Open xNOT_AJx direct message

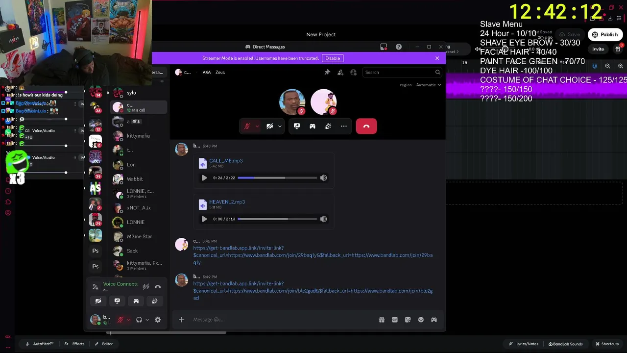coord(138,208)
